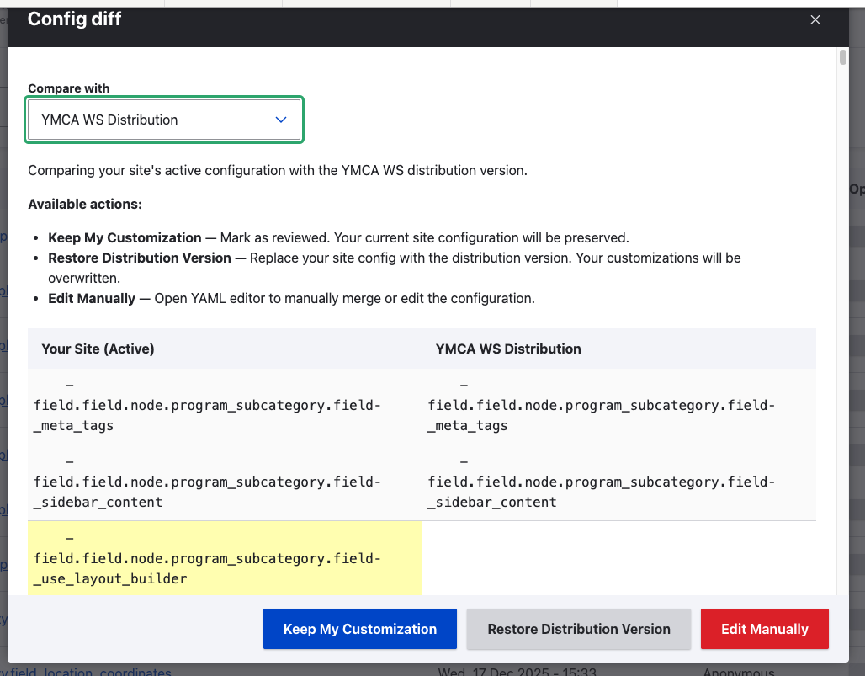Click field_sidebar_content entry in Your Site column
The width and height of the screenshot is (865, 676).
pos(207,482)
